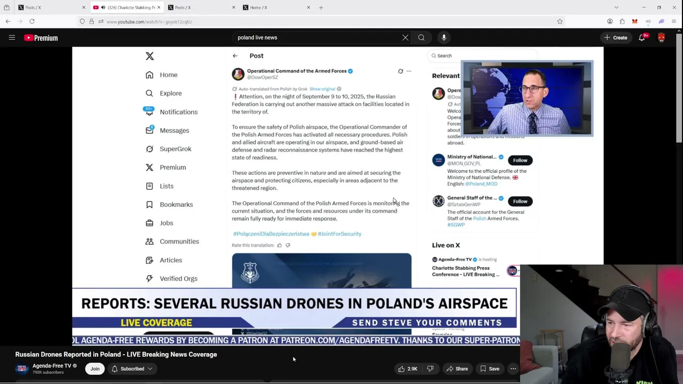
Task: Expand the list all tabs chevron
Action: [x=616, y=7]
